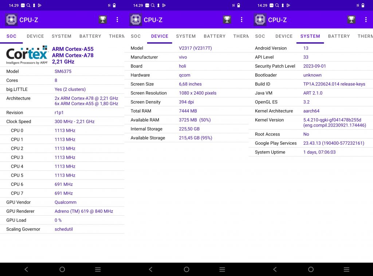Tap the home circle button in the right screen
The image size is (373, 276).
click(311, 269)
